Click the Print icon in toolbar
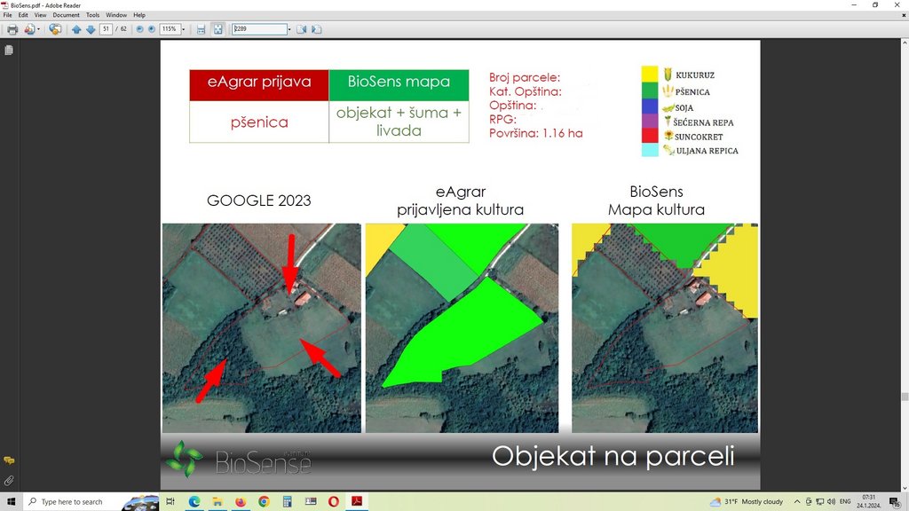The width and height of the screenshot is (909, 511). (x=12, y=29)
